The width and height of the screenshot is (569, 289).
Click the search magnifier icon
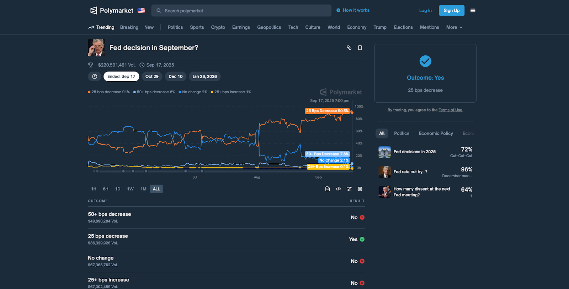tap(159, 11)
